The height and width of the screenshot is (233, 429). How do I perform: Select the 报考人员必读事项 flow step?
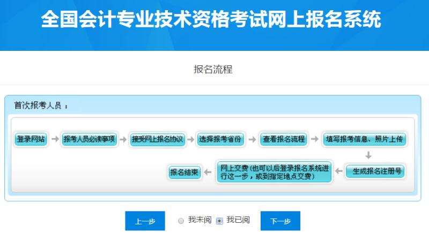pos(89,139)
